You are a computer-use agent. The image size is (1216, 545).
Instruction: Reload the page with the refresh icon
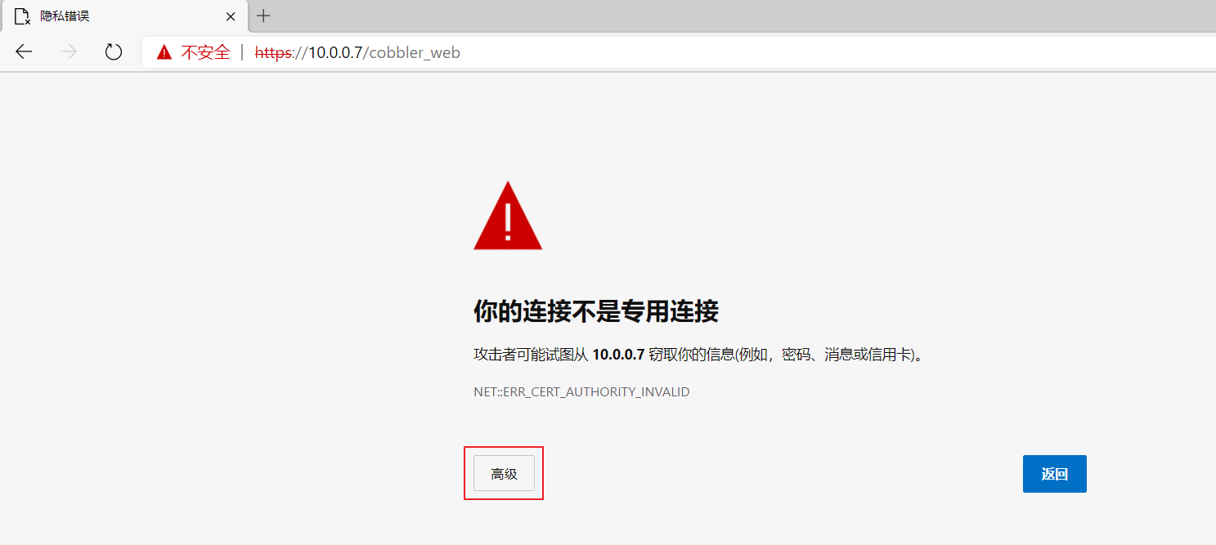pyautogui.click(x=114, y=52)
